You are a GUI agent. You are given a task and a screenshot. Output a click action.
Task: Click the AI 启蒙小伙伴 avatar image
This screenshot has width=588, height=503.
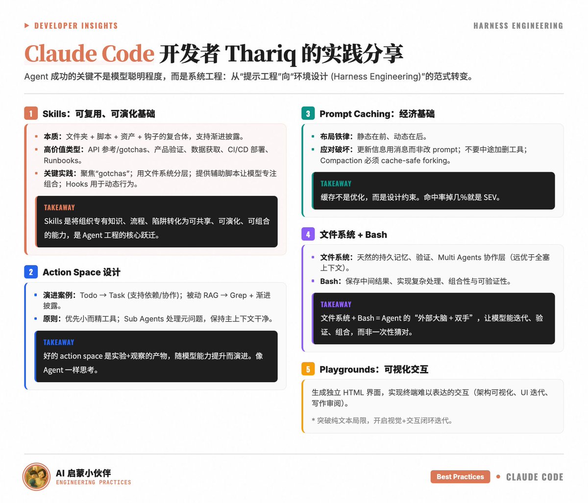pos(37,477)
